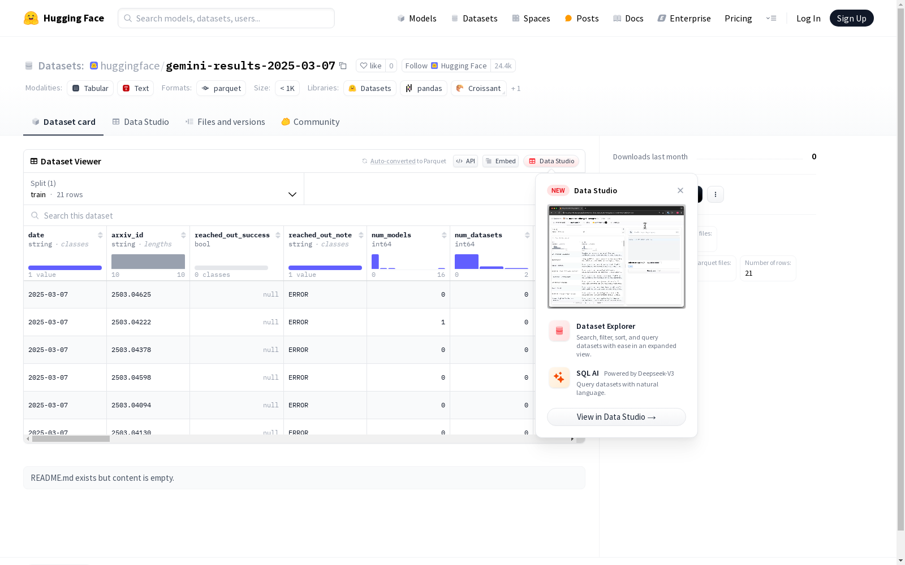Select the cell 2503.04222
905x565 pixels.
click(148, 322)
